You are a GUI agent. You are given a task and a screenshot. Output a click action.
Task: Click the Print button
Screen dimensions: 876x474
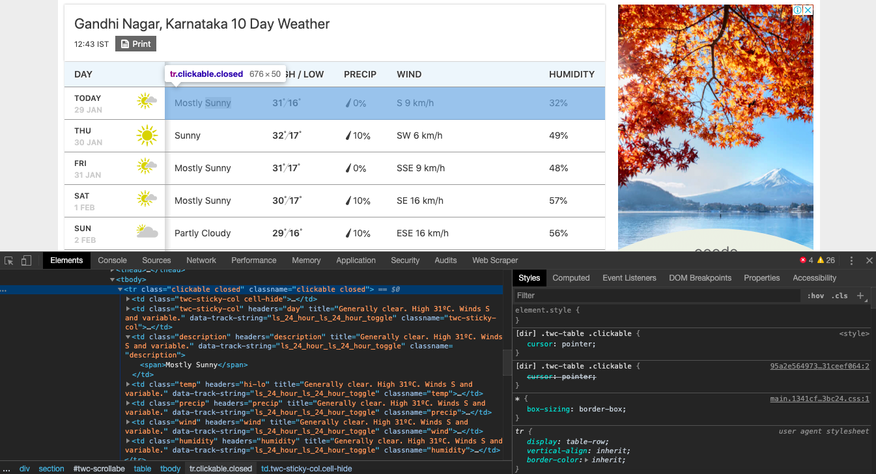pos(135,44)
